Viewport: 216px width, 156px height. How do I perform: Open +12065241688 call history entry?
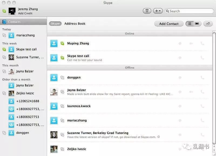pos(23,101)
